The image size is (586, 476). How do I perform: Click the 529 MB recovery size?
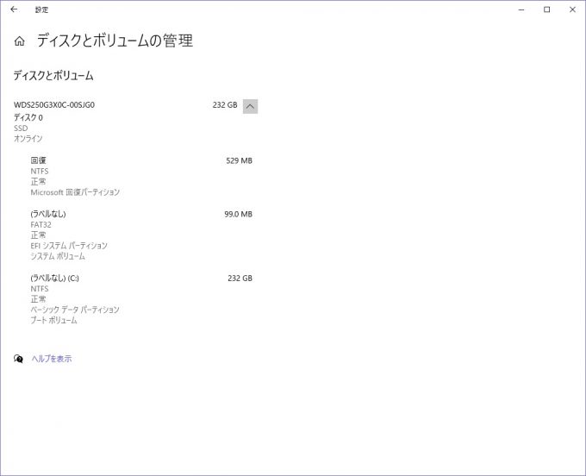240,160
